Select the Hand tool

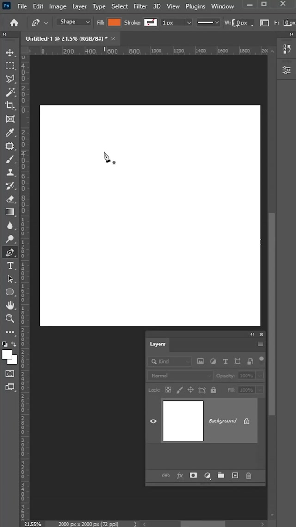click(x=10, y=305)
